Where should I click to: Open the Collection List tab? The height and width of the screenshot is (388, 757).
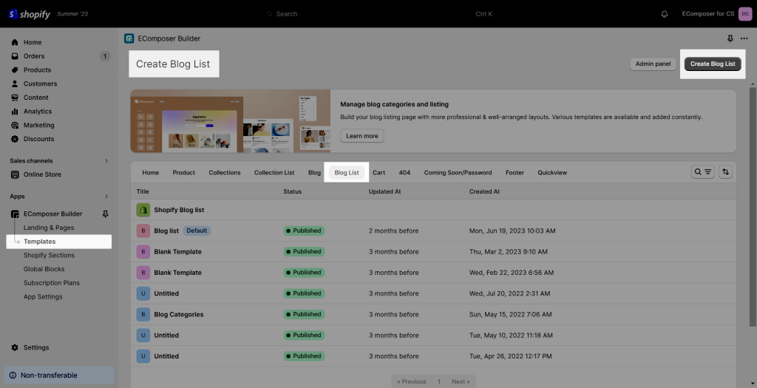[x=274, y=172]
